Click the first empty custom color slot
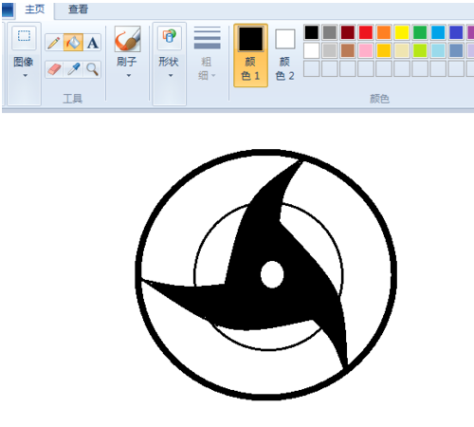474x427 pixels. (312, 68)
